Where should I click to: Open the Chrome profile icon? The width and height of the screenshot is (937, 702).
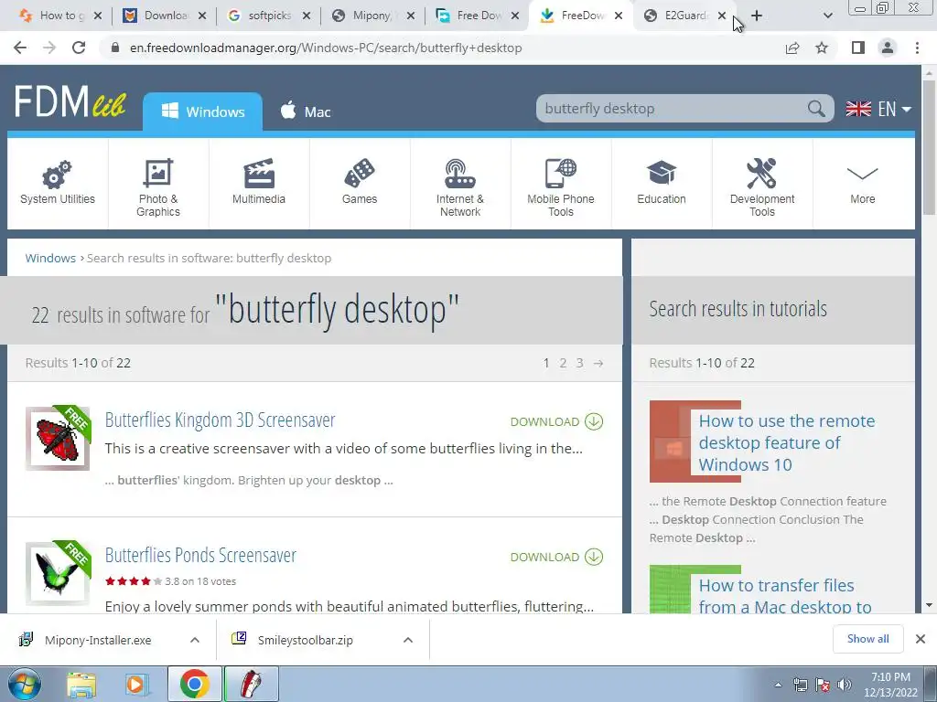[x=888, y=48]
